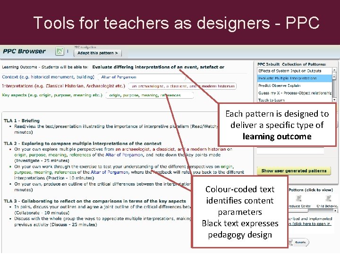Click the 'TLA 1 - Briefing' heading
The height and width of the screenshot is (255, 340).
point(22,120)
